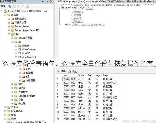156x123 pixels.
Task: Select the Service Broker folder icon
Action: coord(16,96)
